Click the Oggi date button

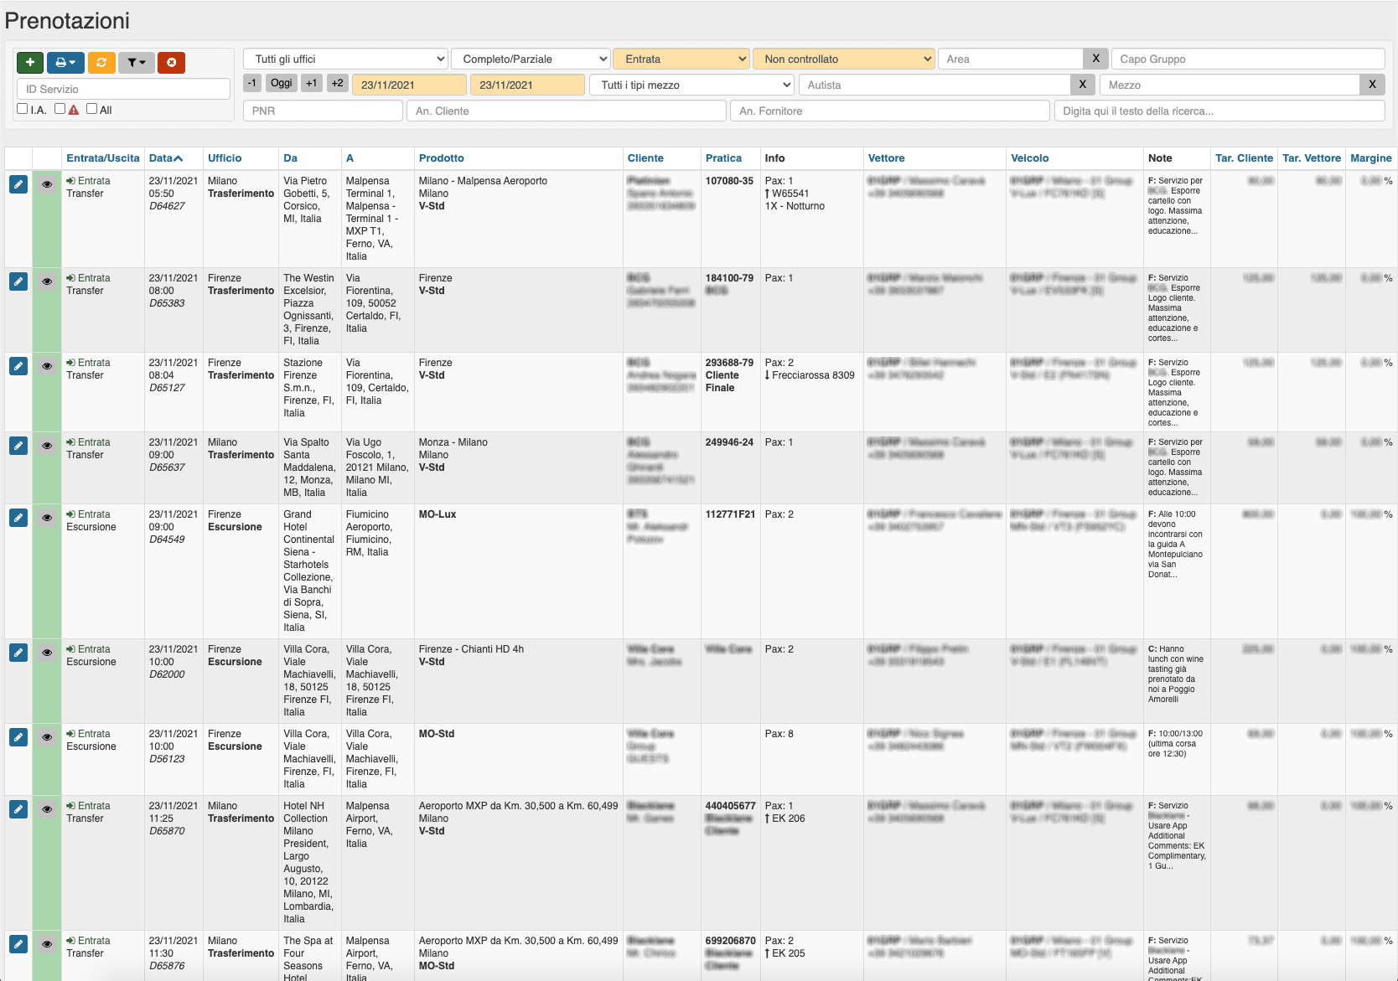pyautogui.click(x=282, y=83)
